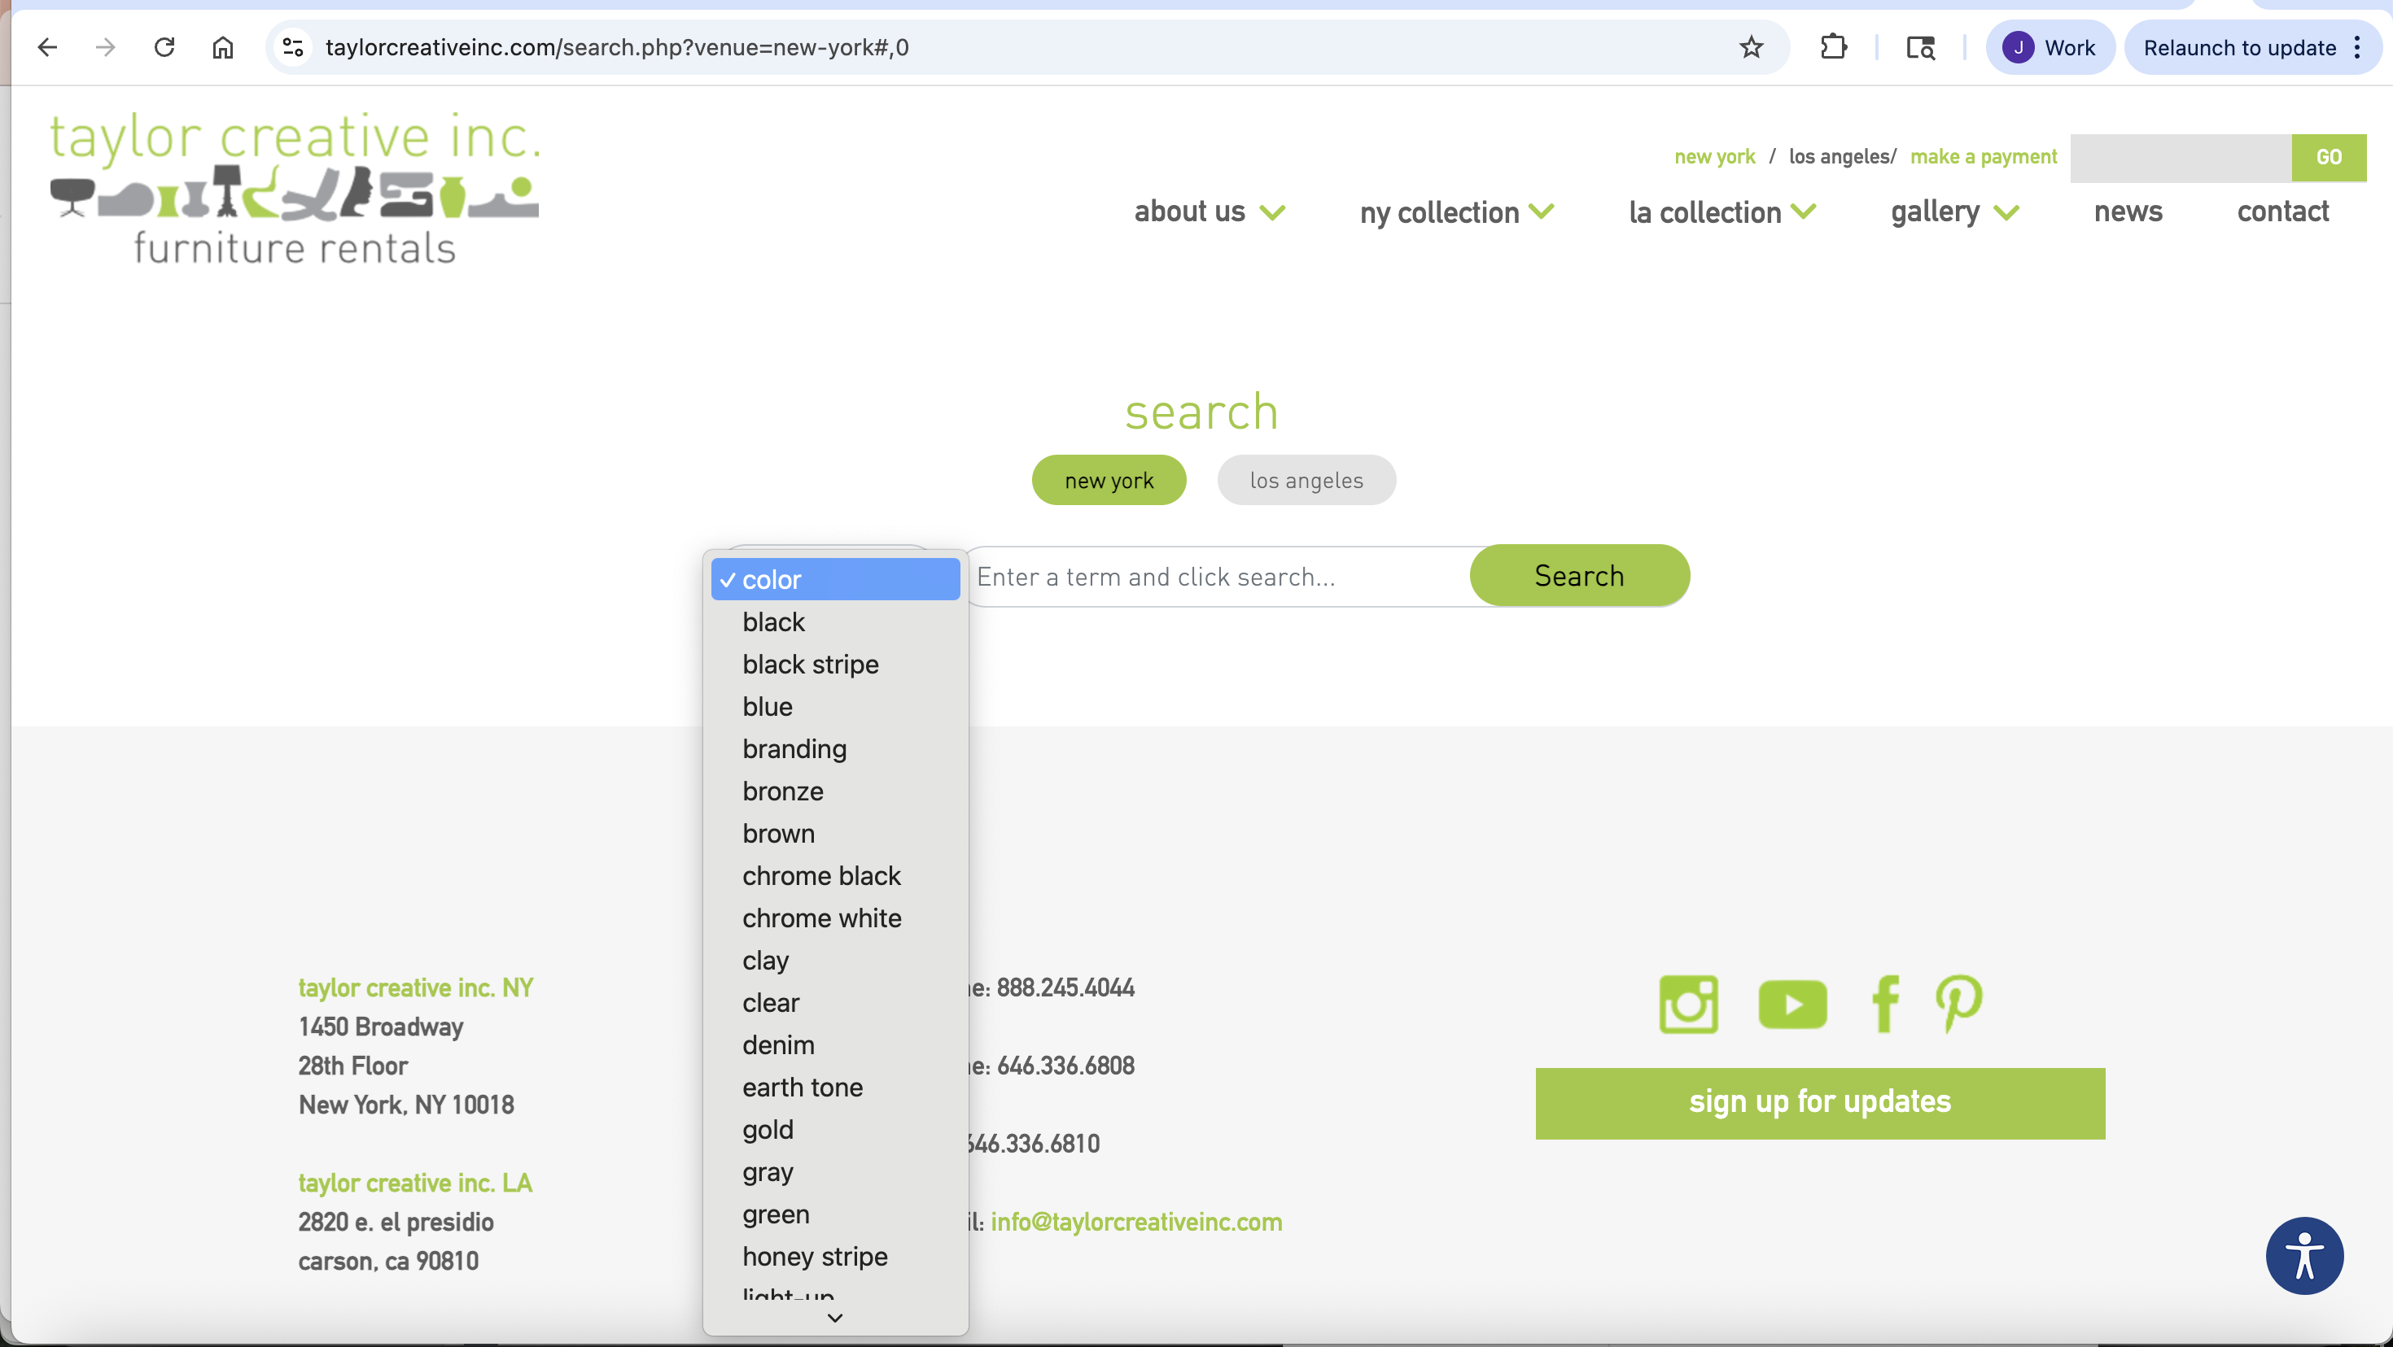Open the los angeles link in header
2393x1347 pixels.
click(x=1840, y=157)
